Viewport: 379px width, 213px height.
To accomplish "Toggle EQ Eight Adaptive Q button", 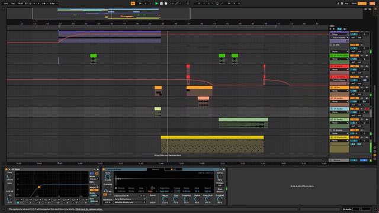I will pos(94,190).
